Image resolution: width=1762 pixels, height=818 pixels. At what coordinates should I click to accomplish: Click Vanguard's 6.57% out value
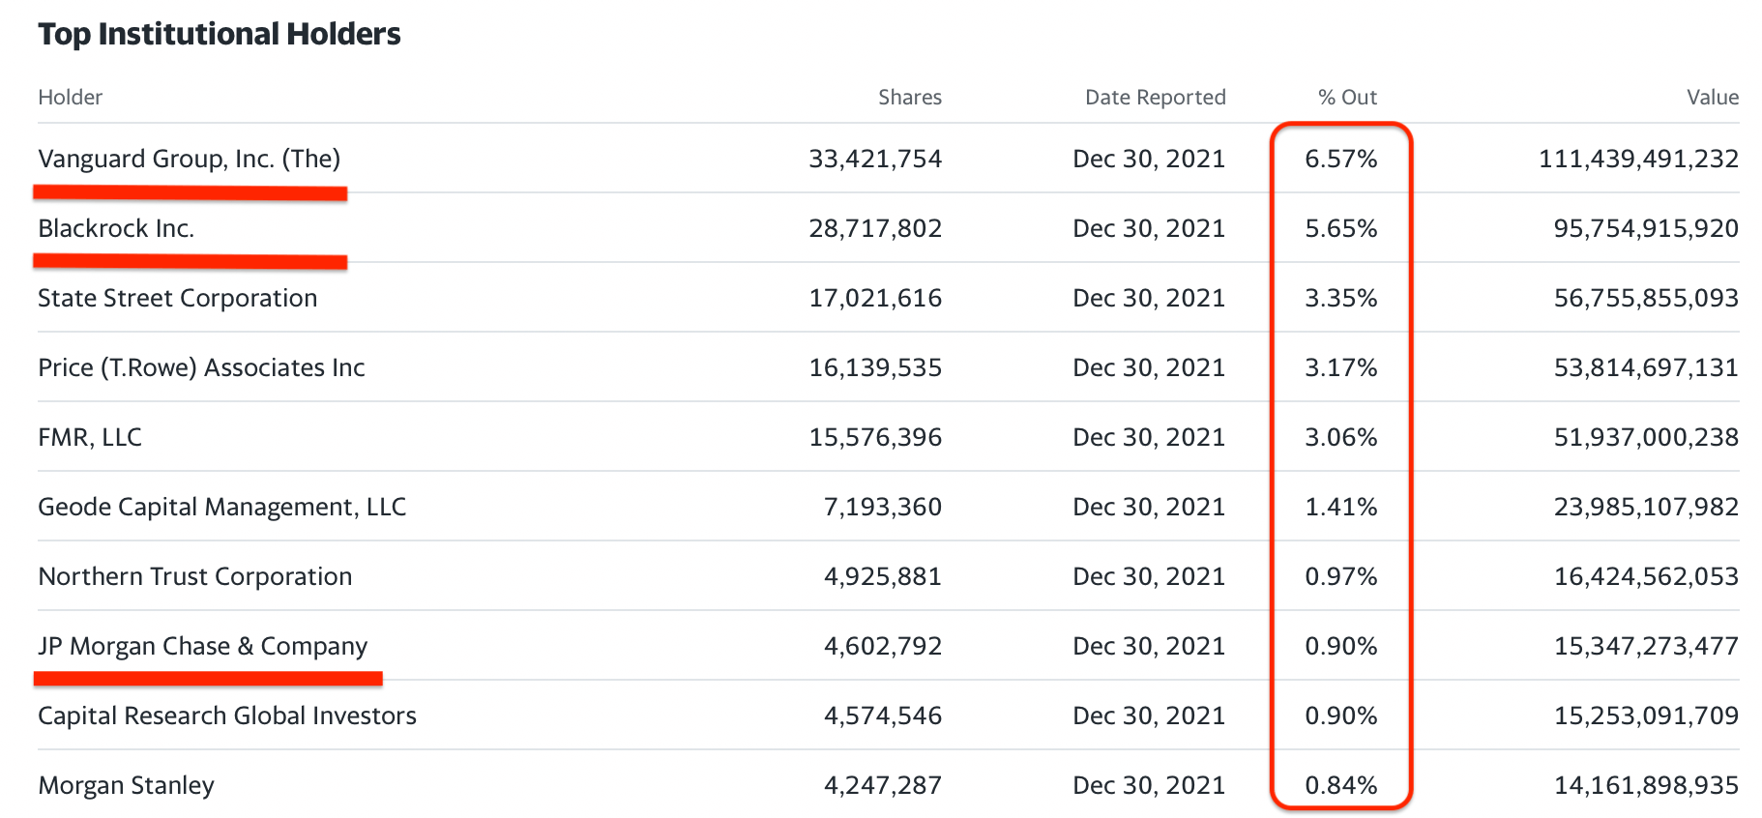pyautogui.click(x=1340, y=159)
